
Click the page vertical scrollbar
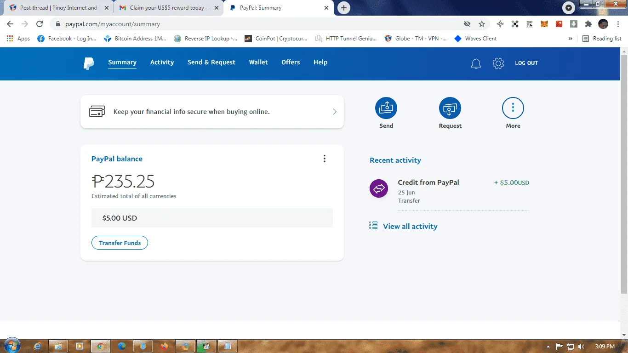click(x=624, y=174)
